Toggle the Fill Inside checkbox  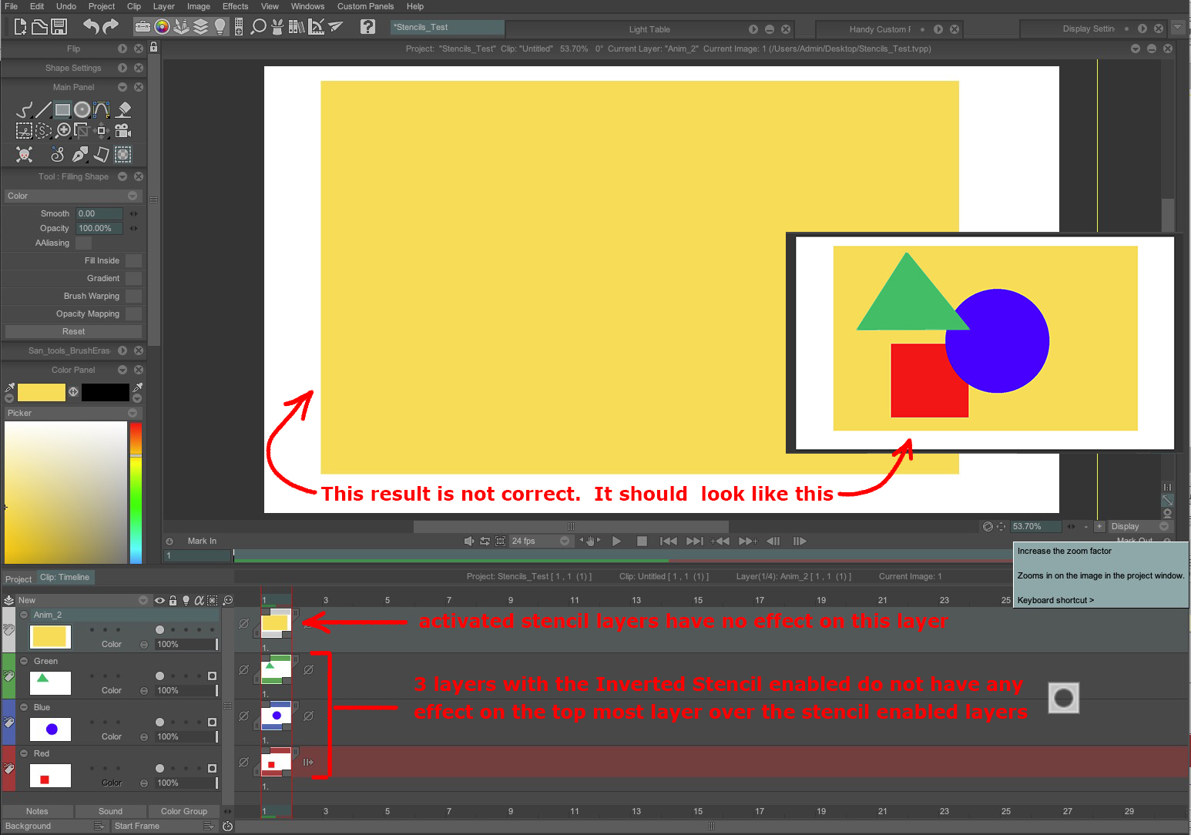click(134, 261)
